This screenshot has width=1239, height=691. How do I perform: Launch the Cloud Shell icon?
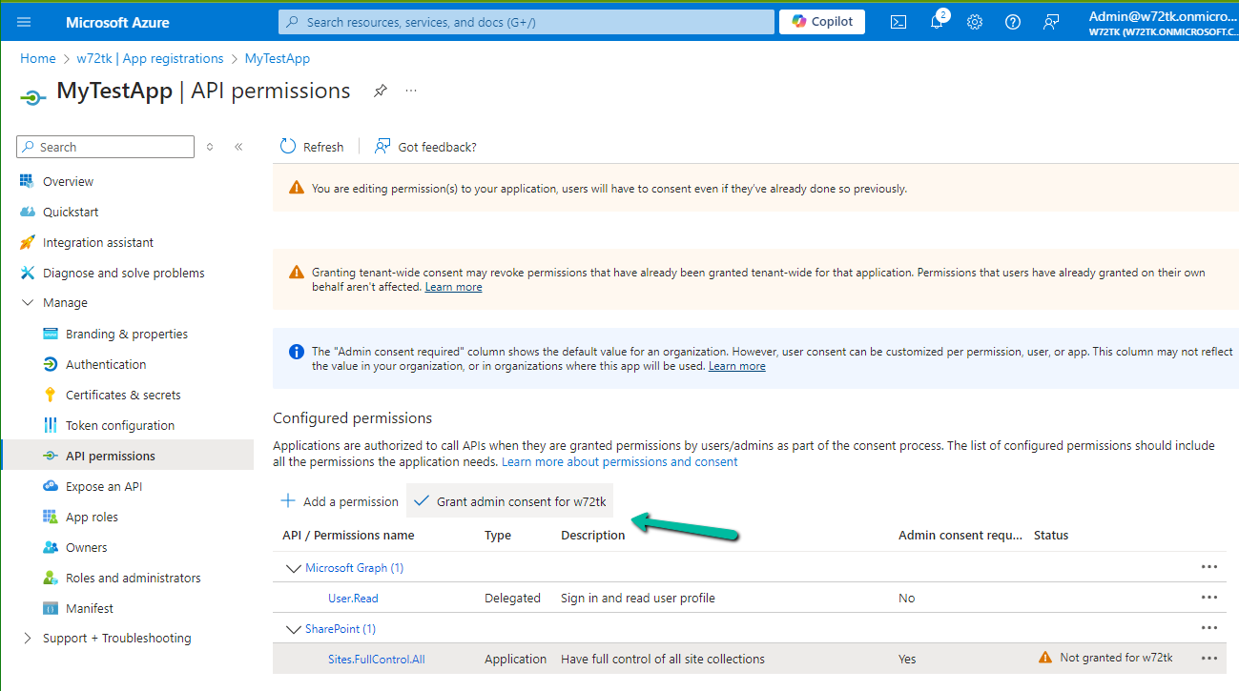click(897, 21)
